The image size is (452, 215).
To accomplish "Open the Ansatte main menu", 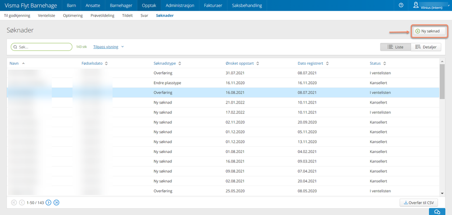I will [x=93, y=5].
